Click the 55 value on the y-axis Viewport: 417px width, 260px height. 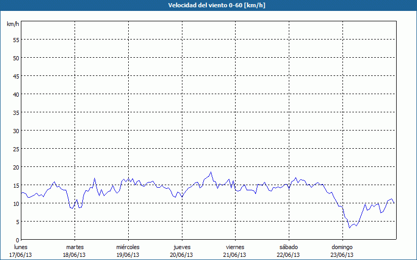click(16, 40)
